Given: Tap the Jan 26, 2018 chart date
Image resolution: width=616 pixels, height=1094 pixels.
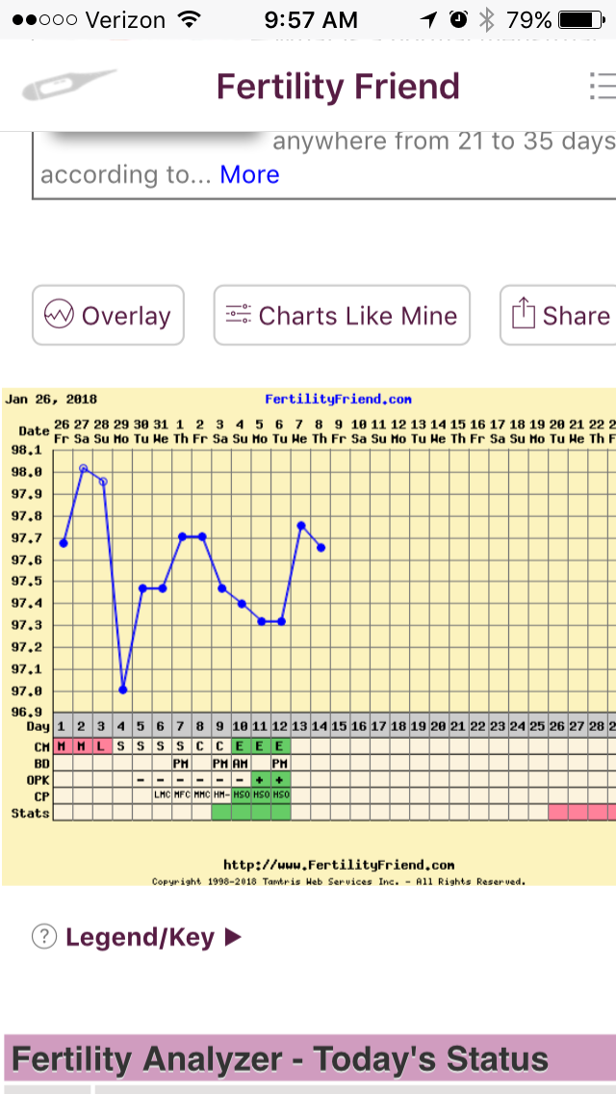Looking at the screenshot, I should (51, 400).
